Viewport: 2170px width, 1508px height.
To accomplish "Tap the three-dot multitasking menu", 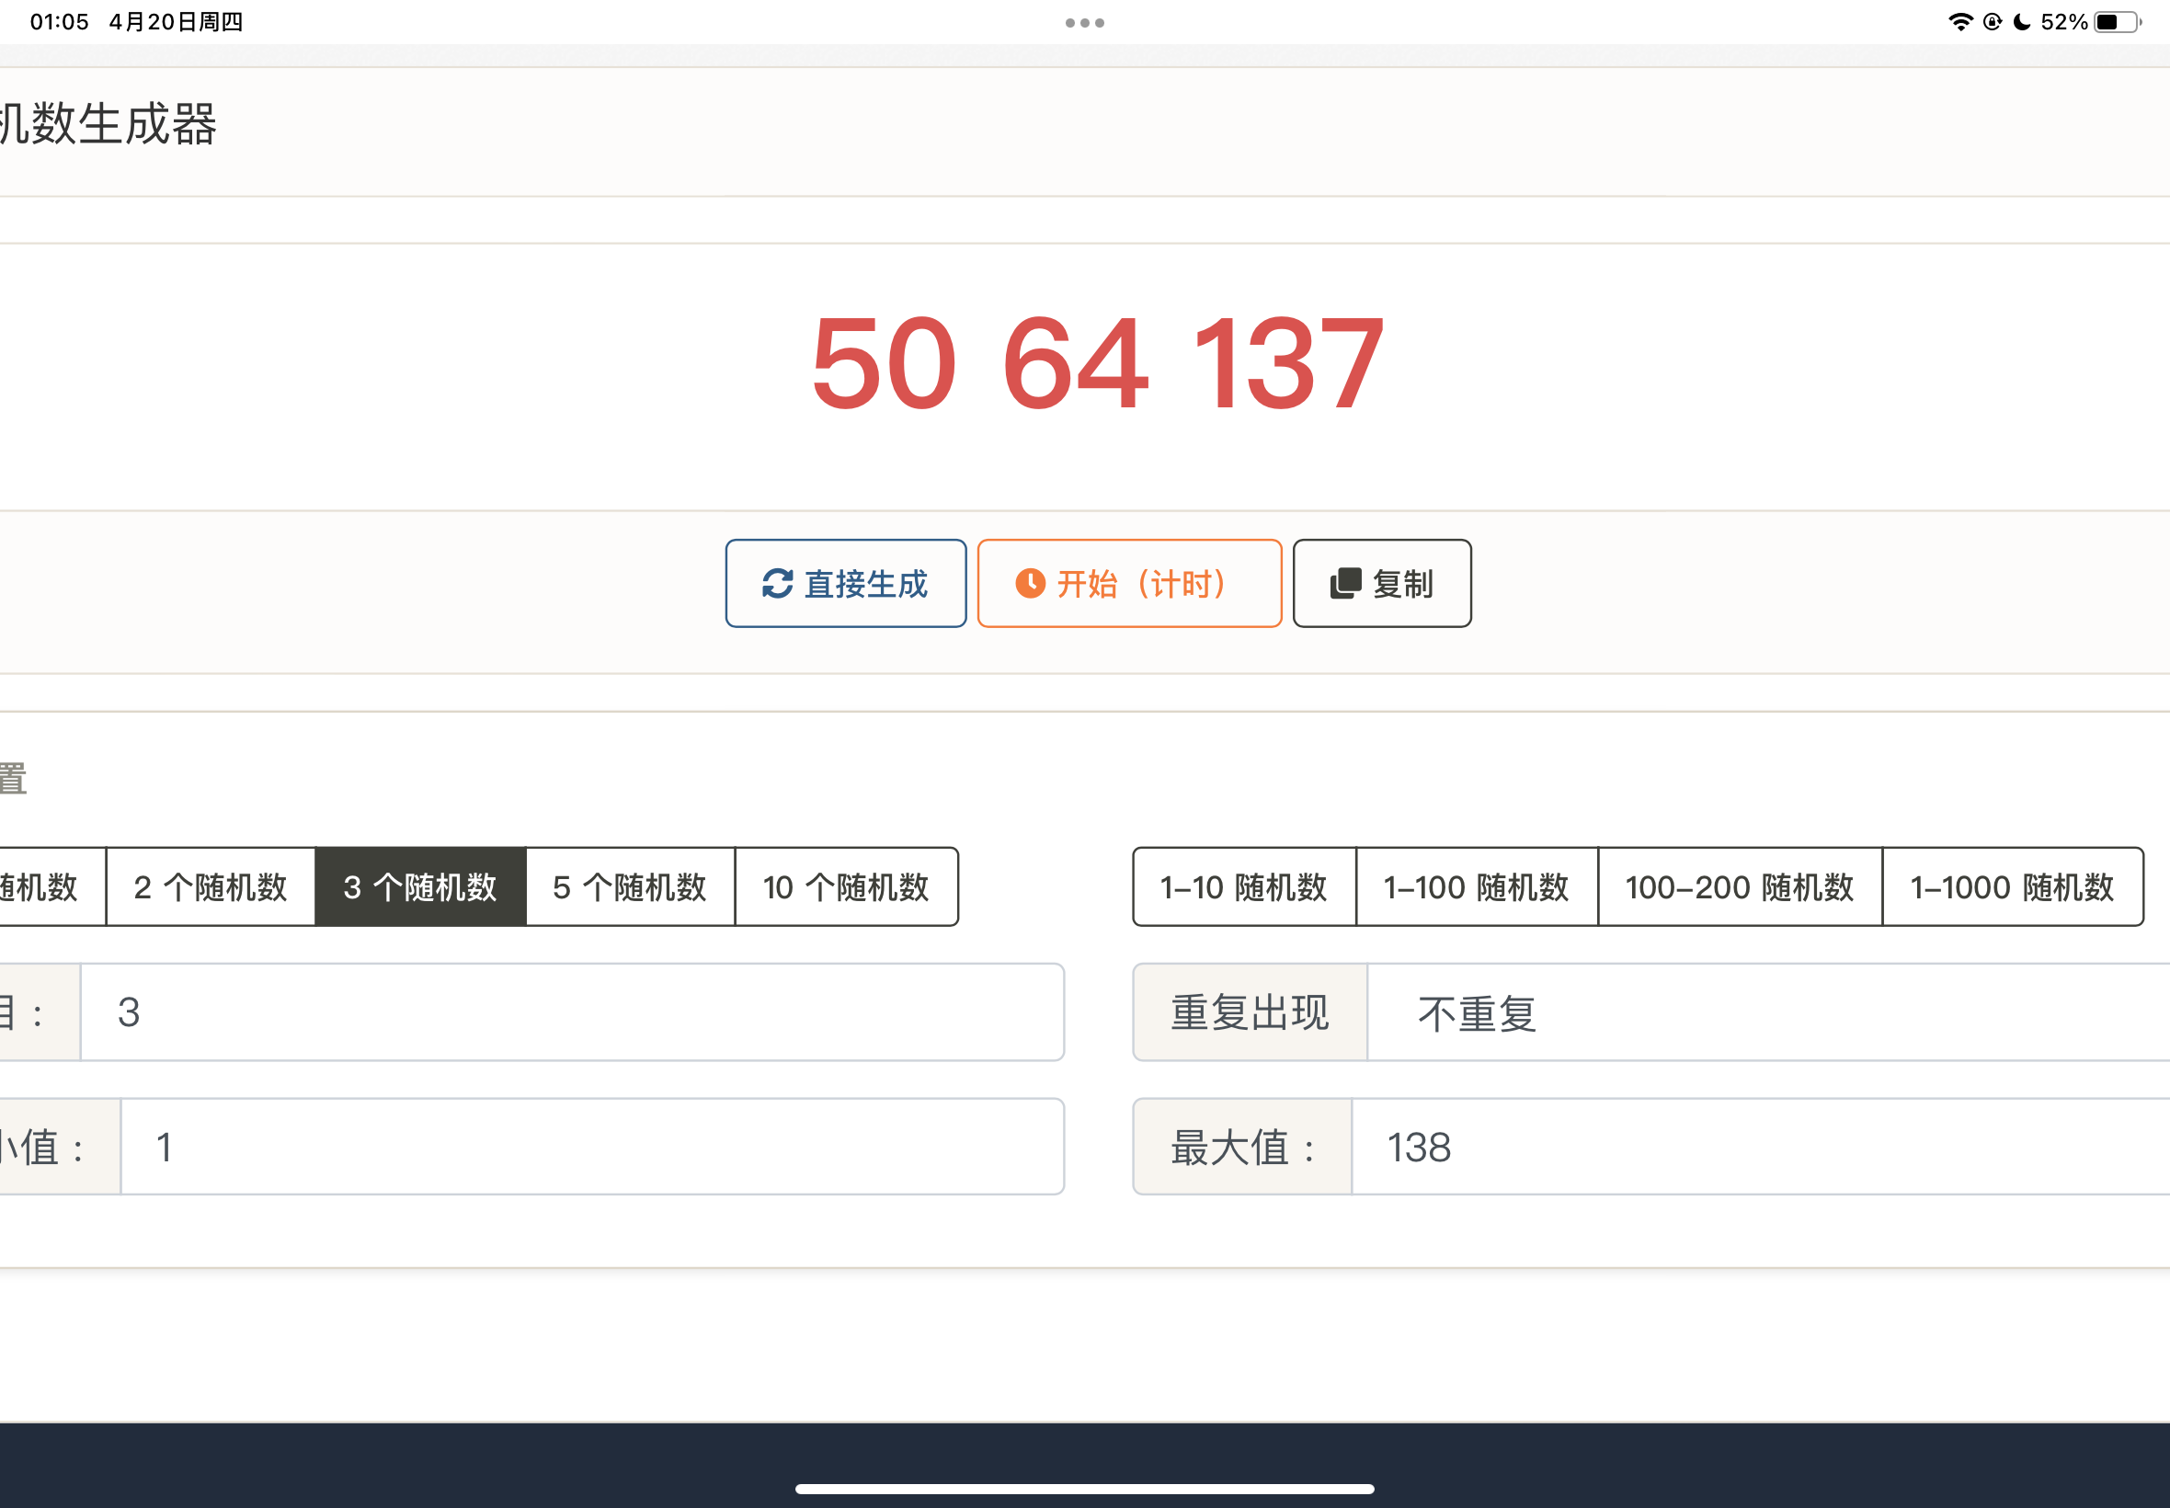I will pos(1084,23).
